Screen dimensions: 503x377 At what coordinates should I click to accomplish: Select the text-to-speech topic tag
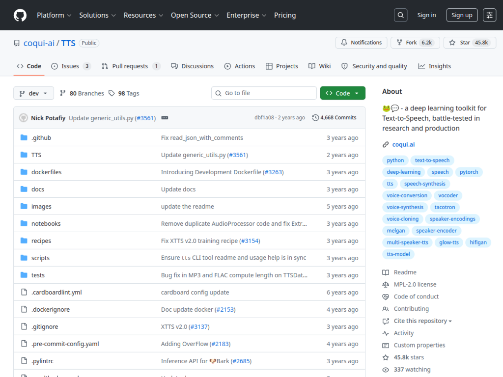(432, 161)
